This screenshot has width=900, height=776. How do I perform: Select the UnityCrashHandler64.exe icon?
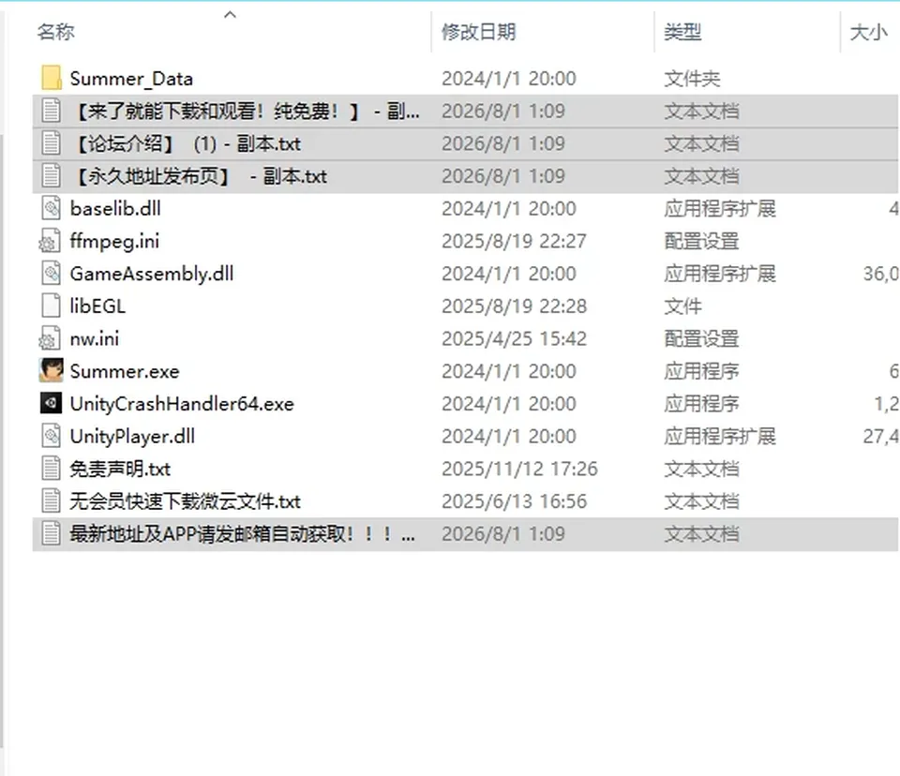coord(51,404)
